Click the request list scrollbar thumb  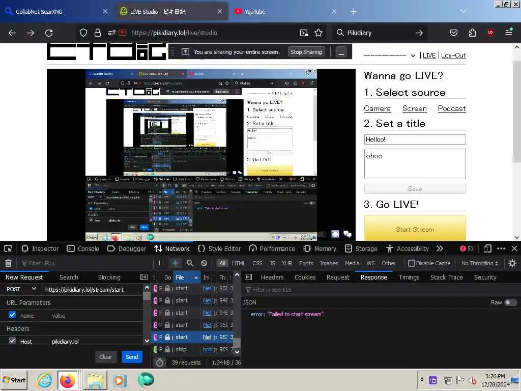237,343
